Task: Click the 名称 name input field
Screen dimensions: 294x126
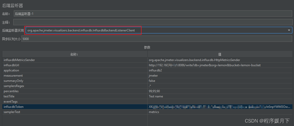Action: click(153, 14)
